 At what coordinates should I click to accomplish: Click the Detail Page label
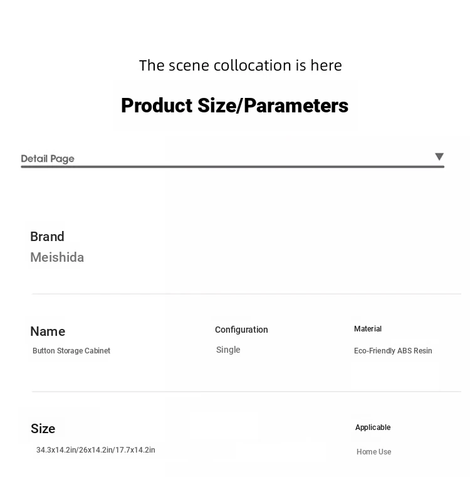[48, 159]
